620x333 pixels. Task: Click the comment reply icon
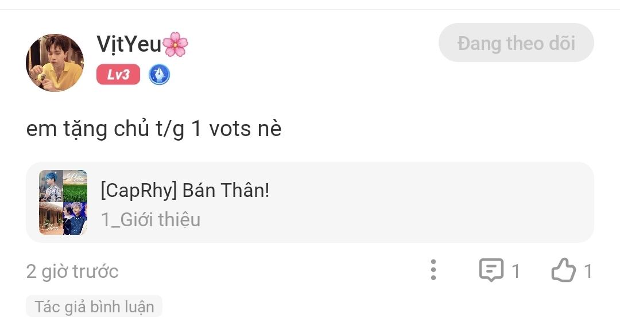491,270
